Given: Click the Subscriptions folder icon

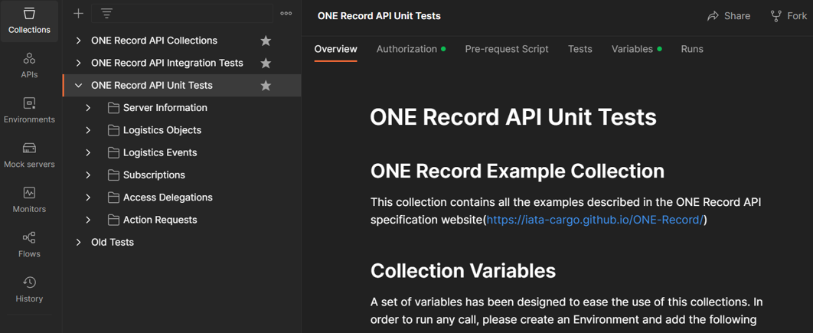Looking at the screenshot, I should (113, 175).
